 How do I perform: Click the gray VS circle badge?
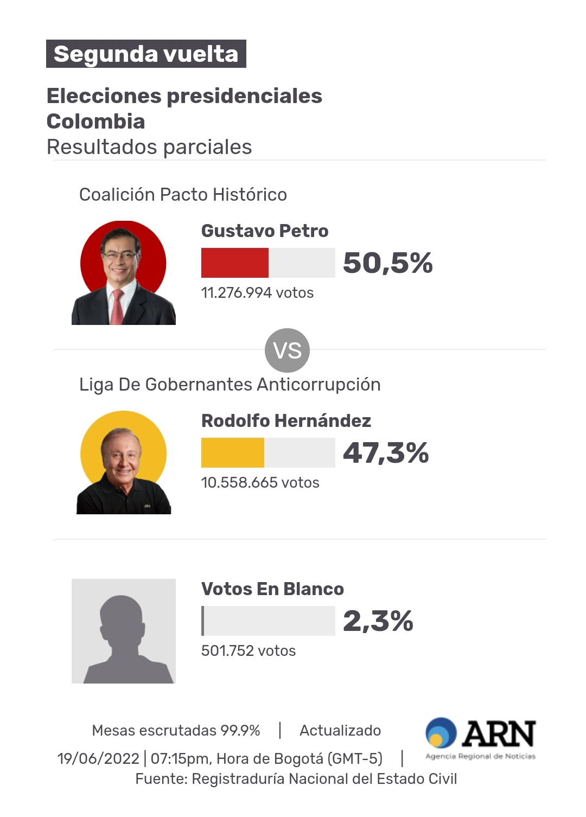click(x=287, y=350)
